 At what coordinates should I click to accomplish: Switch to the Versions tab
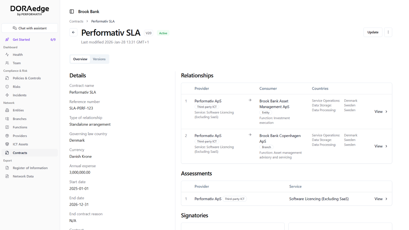[99, 59]
